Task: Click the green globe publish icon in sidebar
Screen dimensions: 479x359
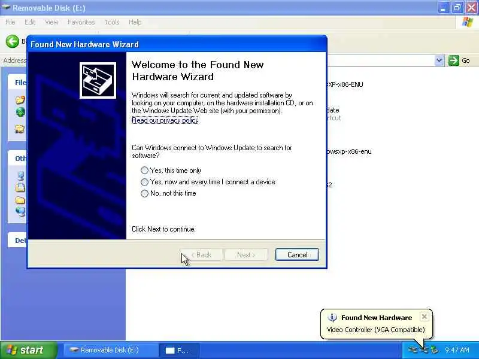Action: point(20,112)
